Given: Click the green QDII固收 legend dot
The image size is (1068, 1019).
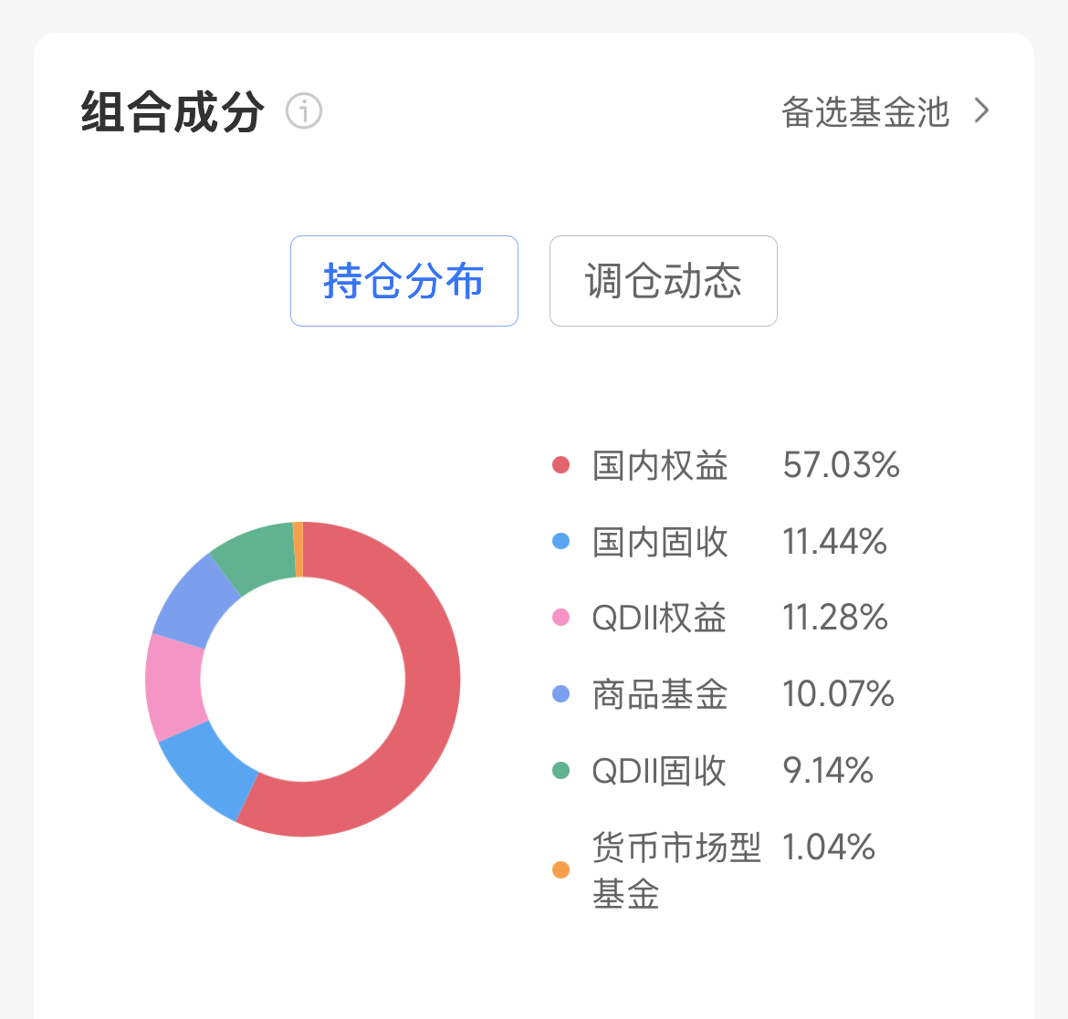Looking at the screenshot, I should pos(560,771).
